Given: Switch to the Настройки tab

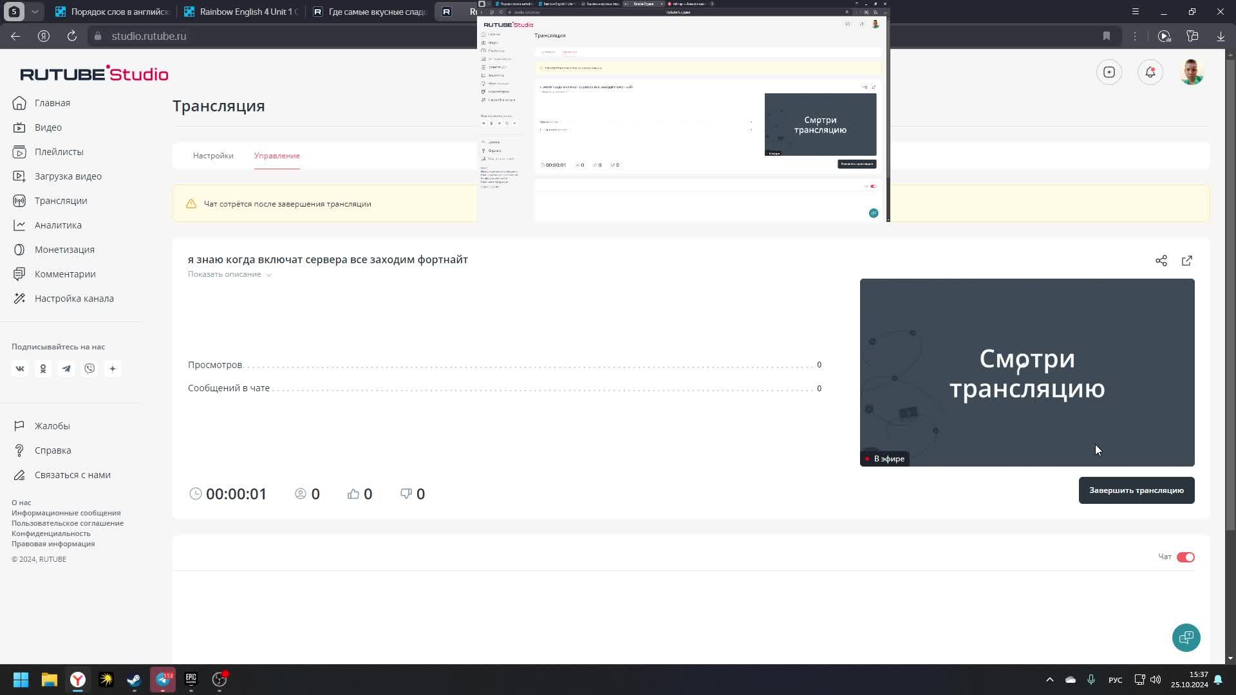Looking at the screenshot, I should [213, 156].
